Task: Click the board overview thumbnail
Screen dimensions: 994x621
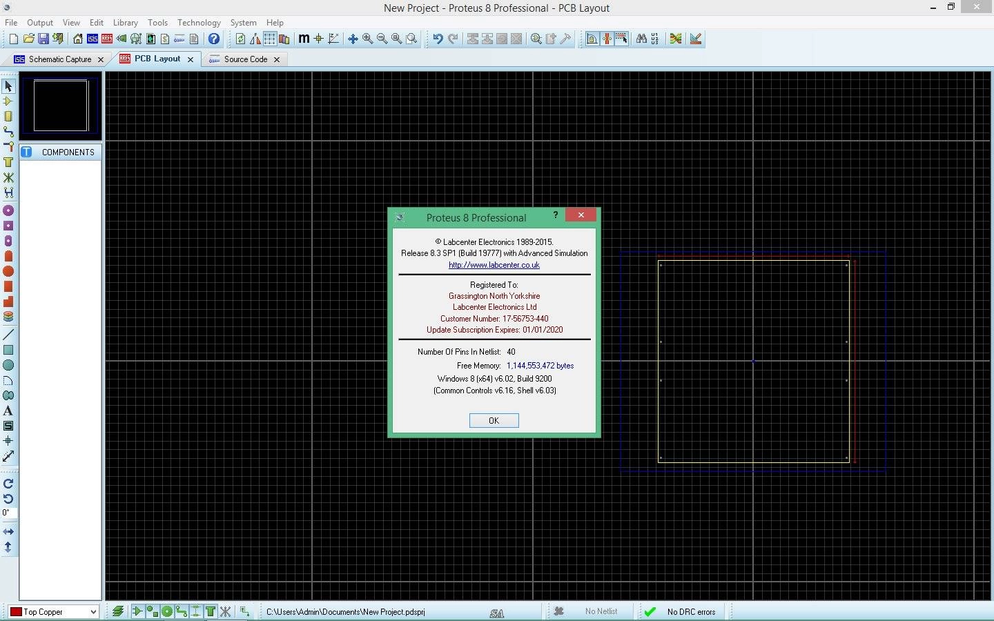Action: point(61,106)
